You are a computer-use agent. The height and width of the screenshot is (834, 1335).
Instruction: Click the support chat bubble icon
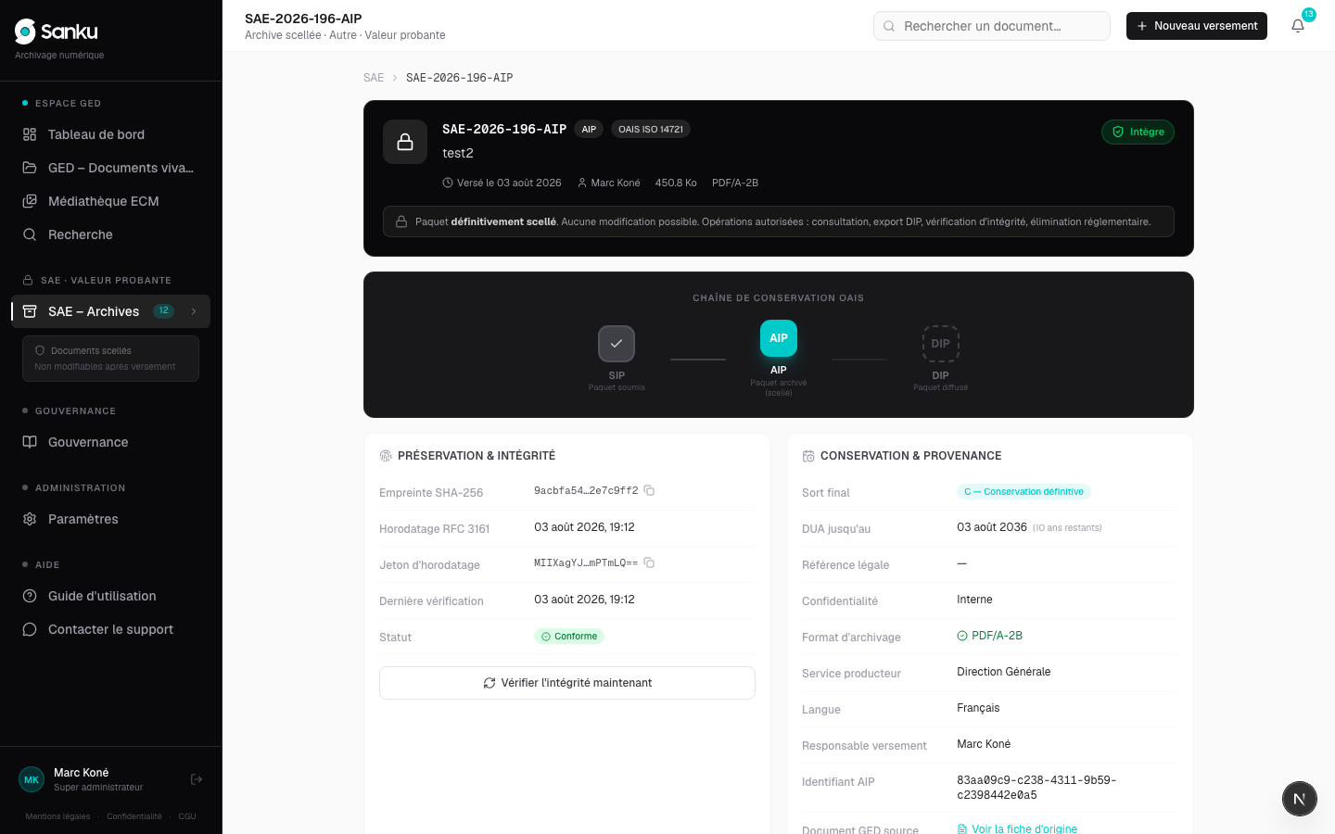30,629
